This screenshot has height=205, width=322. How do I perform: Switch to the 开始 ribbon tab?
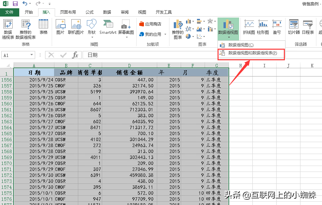[x=29, y=12]
